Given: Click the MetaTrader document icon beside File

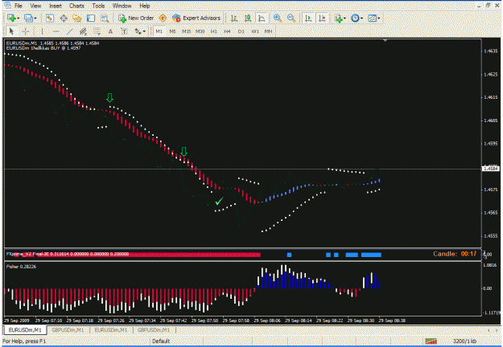Looking at the screenshot, I should point(7,5).
